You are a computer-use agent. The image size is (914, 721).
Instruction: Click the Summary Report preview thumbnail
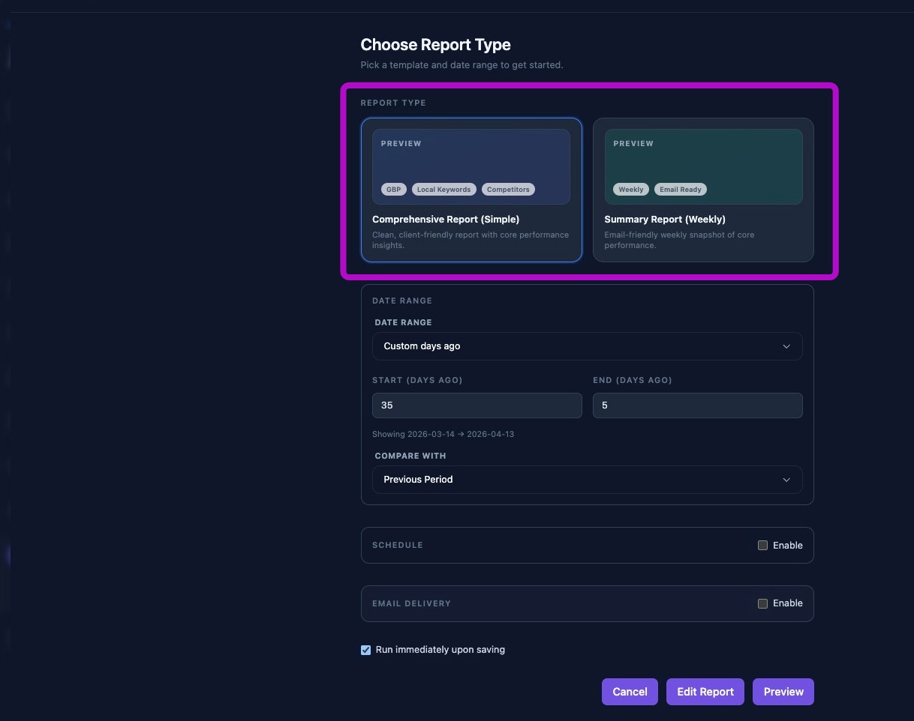point(703,166)
